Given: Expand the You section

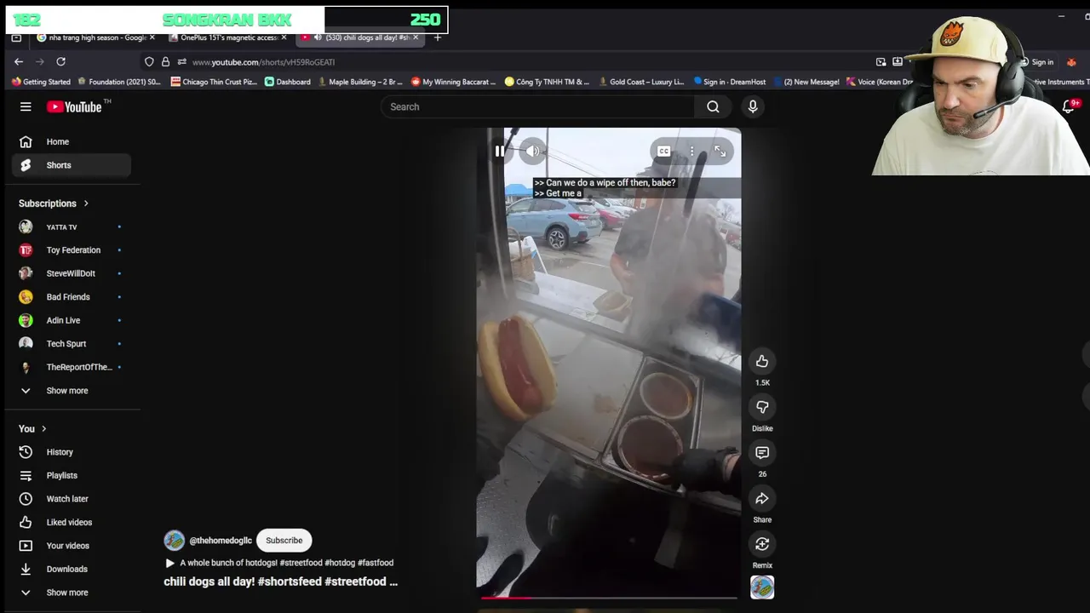Looking at the screenshot, I should tap(32, 428).
